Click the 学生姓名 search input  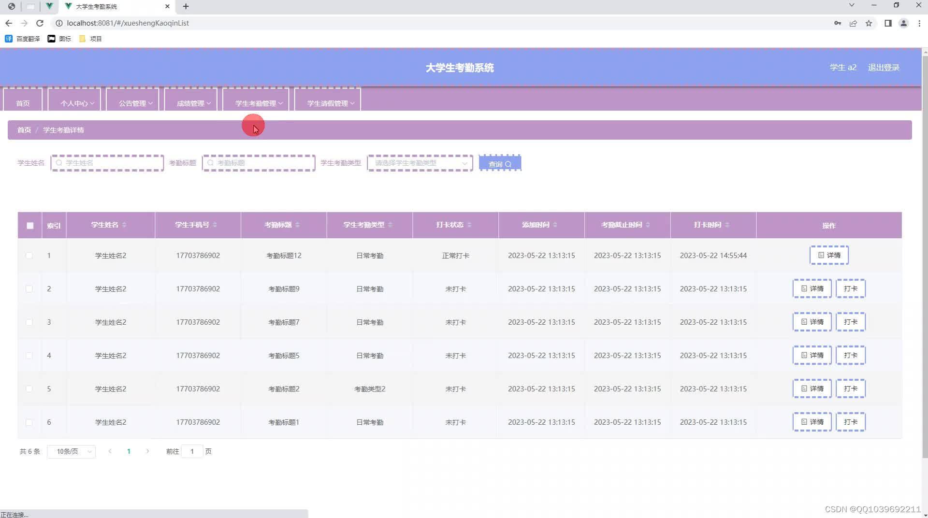click(x=107, y=163)
